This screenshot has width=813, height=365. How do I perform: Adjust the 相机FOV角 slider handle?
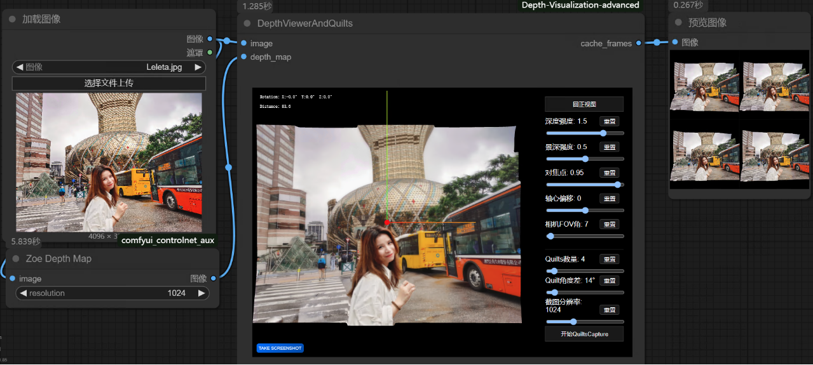click(550, 236)
